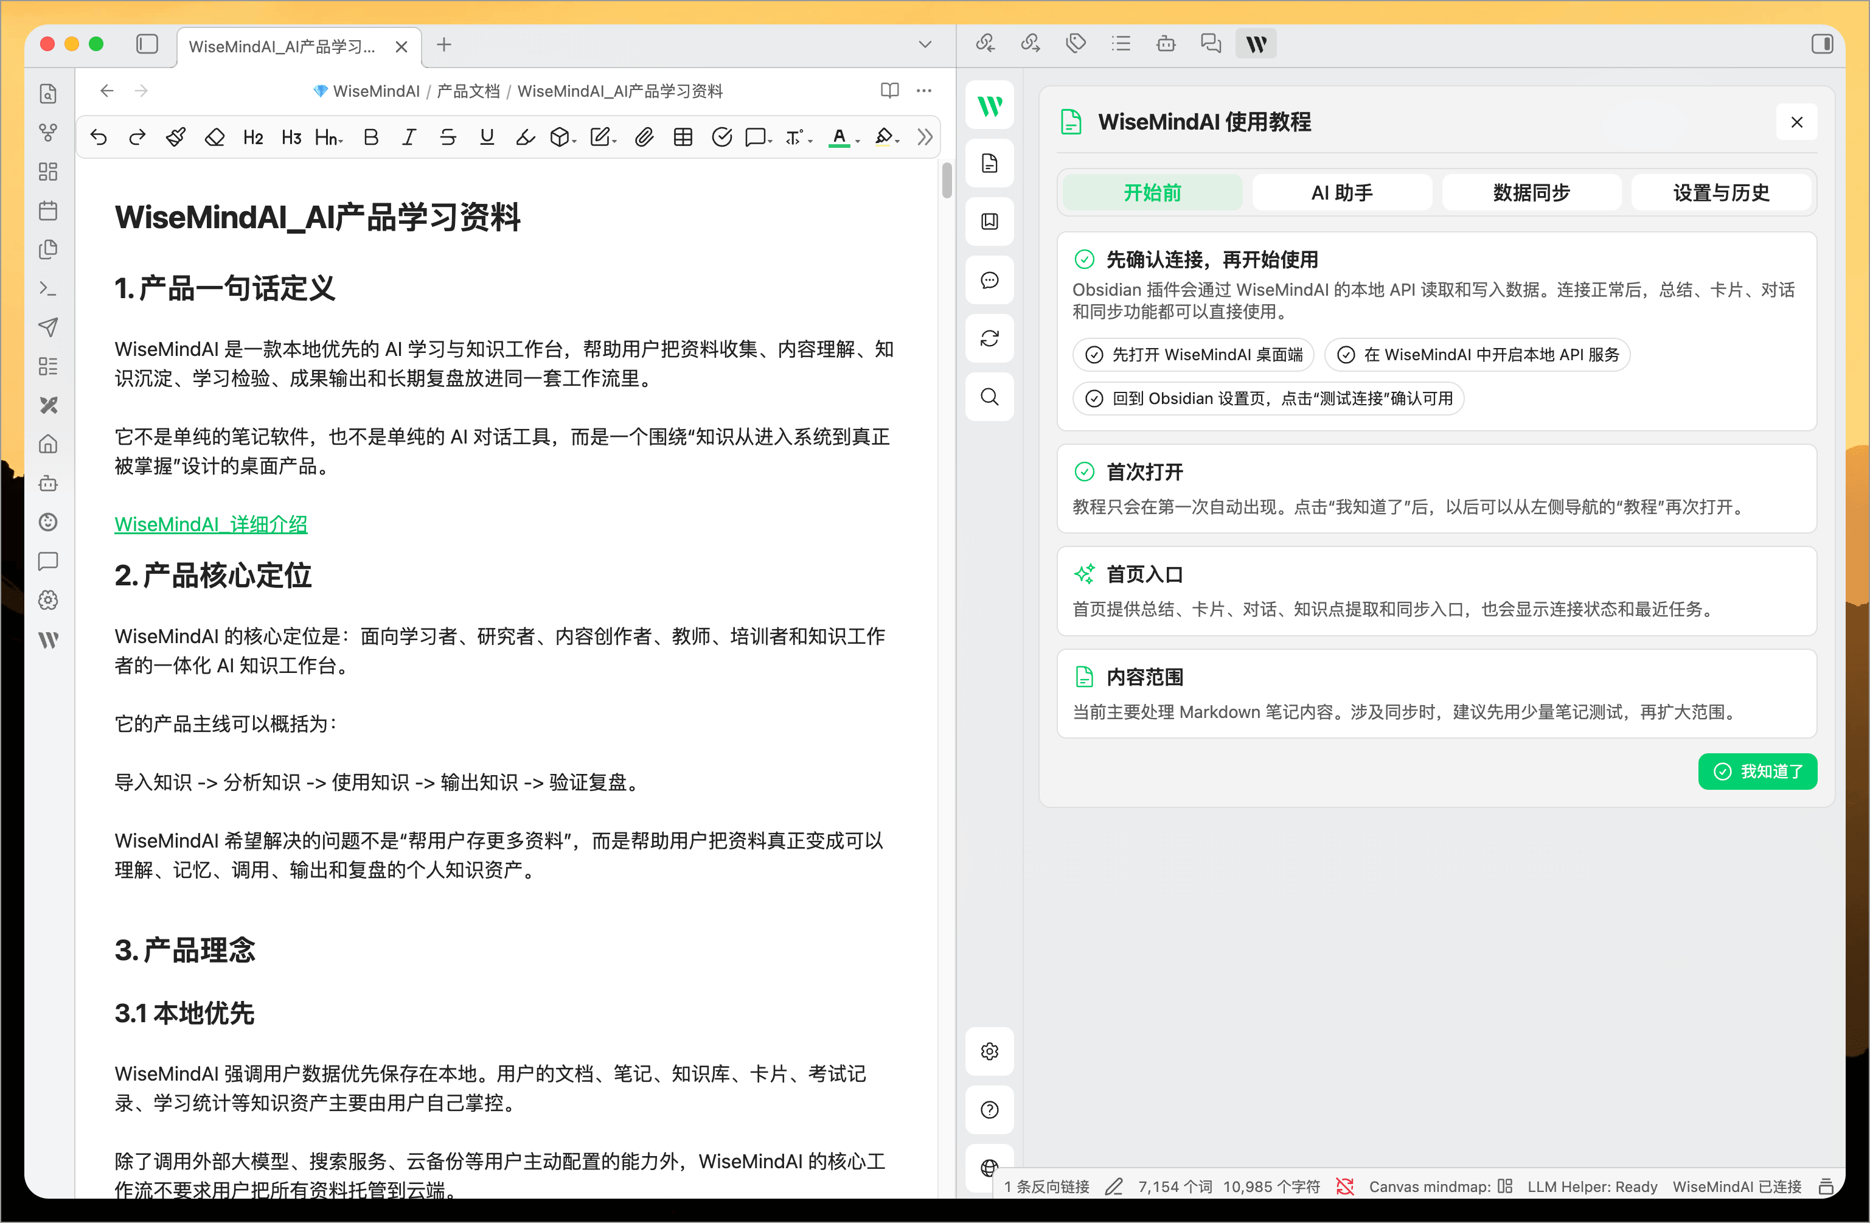
Task: Click the sync arrows icon in plugin nav
Action: pyautogui.click(x=989, y=338)
